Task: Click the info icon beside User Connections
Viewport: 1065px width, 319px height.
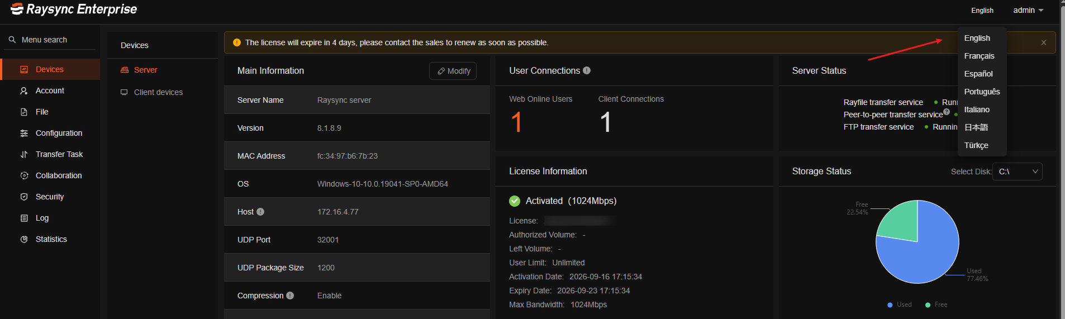Action: click(587, 70)
